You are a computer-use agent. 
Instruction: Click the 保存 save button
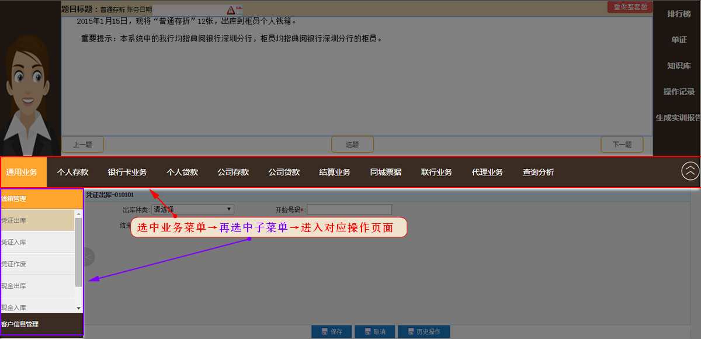331,331
